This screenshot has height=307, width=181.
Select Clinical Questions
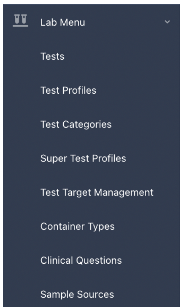[x=81, y=261]
